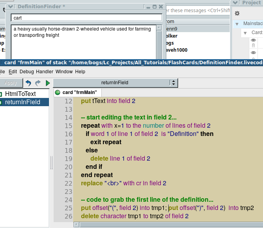
Task: Collapse the Mainstack tree node
Action: point(237,24)
